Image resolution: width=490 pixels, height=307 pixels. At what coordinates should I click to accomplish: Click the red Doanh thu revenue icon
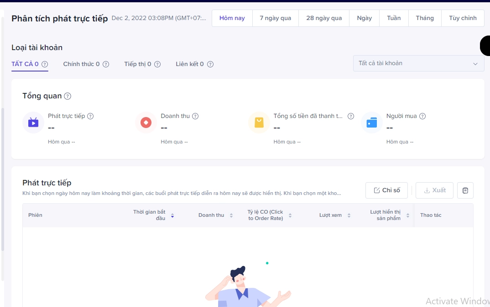pyautogui.click(x=146, y=123)
